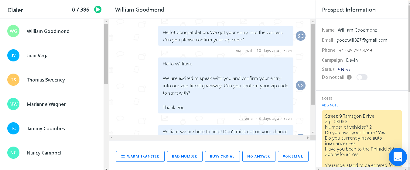
Task: Click the MW avatar for Marianne Wagner
Action: 13,104
